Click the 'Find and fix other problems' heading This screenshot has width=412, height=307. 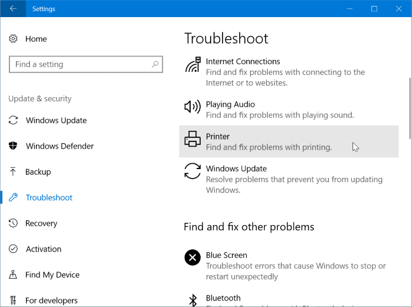tap(249, 227)
